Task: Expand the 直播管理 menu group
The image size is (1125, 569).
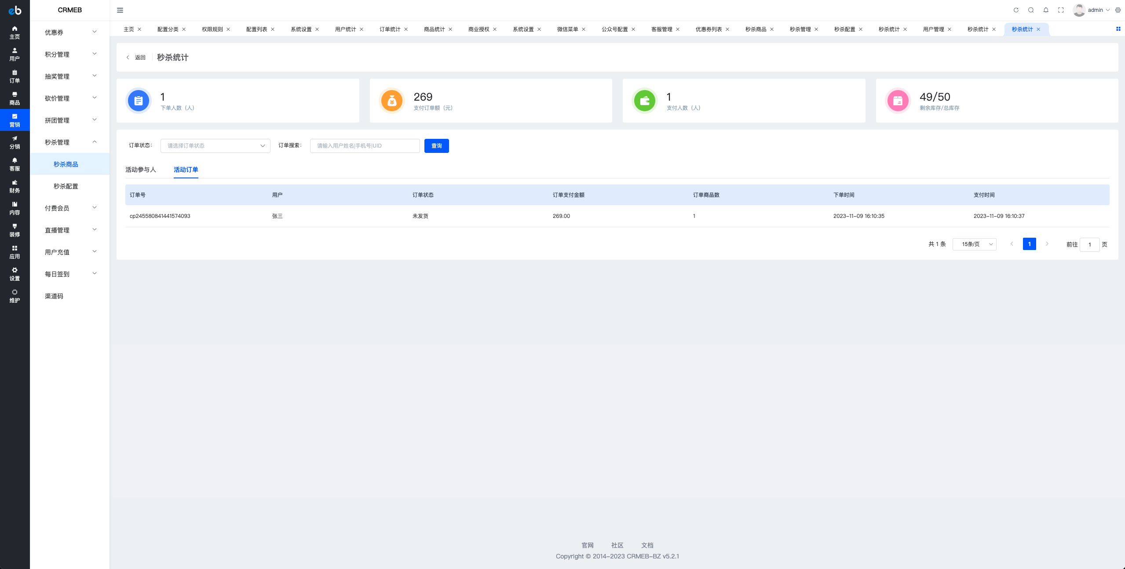Action: tap(70, 230)
